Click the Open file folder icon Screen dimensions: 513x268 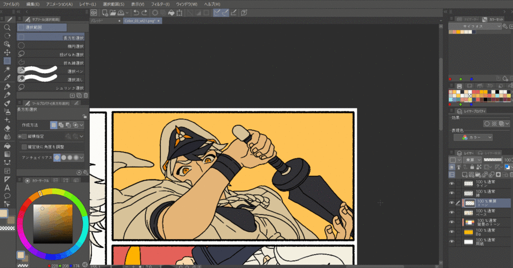113,13
